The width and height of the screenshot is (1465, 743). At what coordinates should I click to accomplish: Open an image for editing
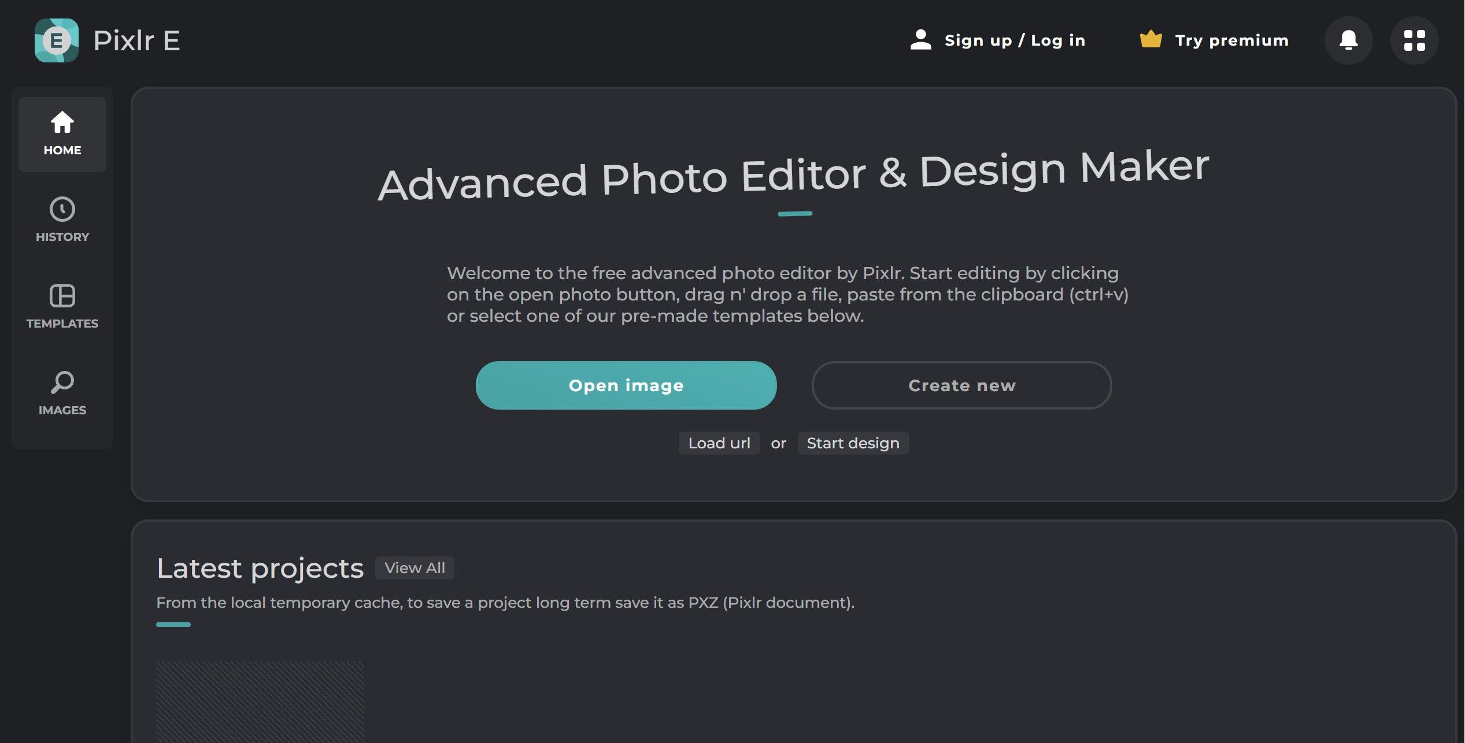coord(626,385)
